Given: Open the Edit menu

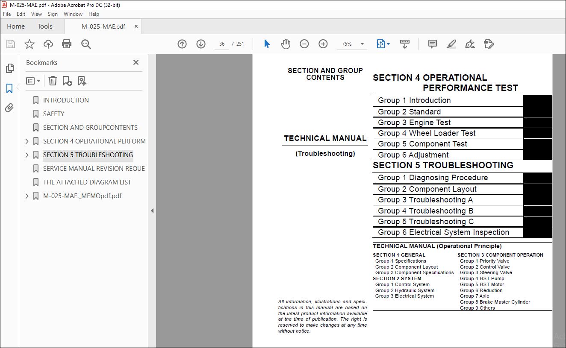Looking at the screenshot, I should coord(21,14).
